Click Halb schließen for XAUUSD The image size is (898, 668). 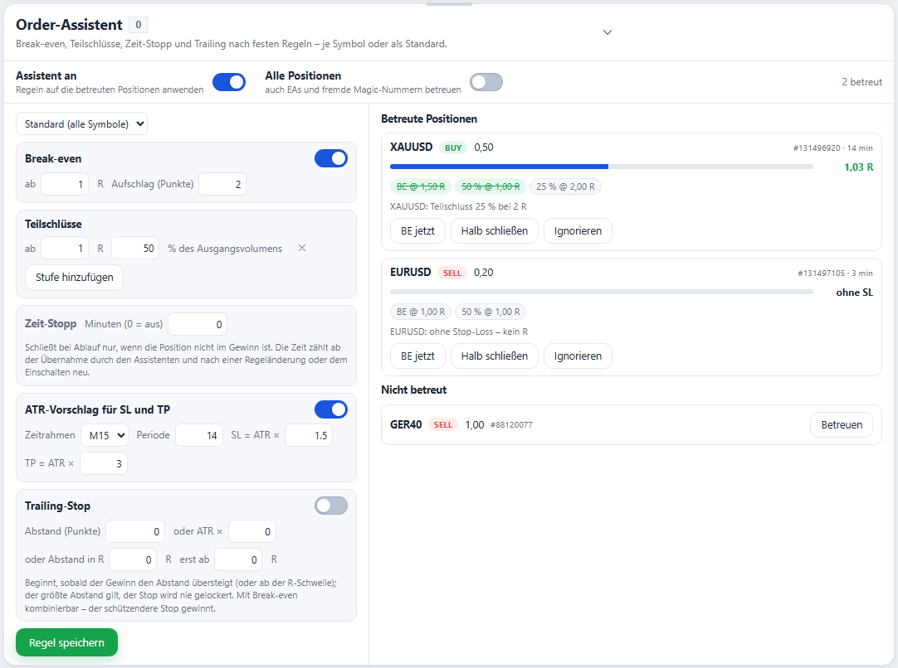(x=495, y=231)
